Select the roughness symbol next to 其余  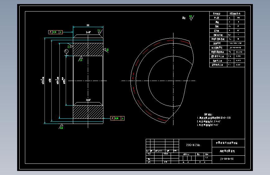[x=192, y=18]
